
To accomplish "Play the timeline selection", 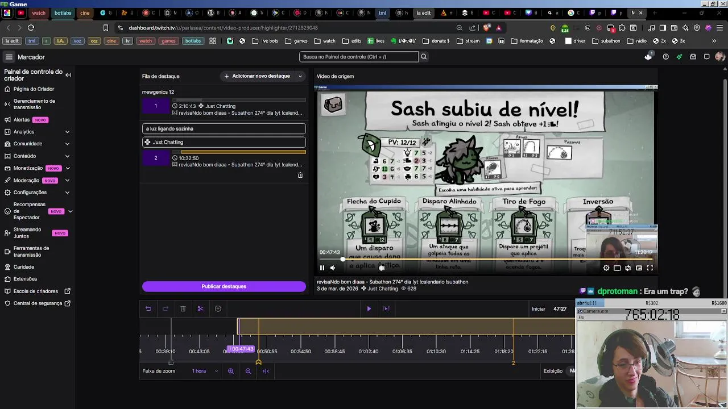I will [x=369, y=308].
